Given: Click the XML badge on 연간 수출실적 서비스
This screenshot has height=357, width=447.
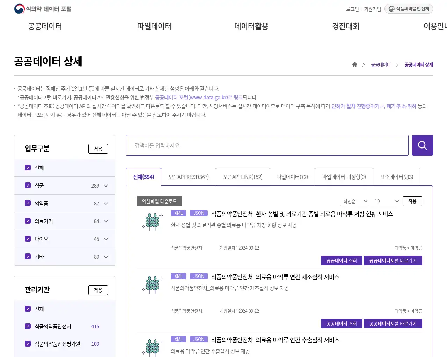Looking at the screenshot, I should click(x=179, y=339).
